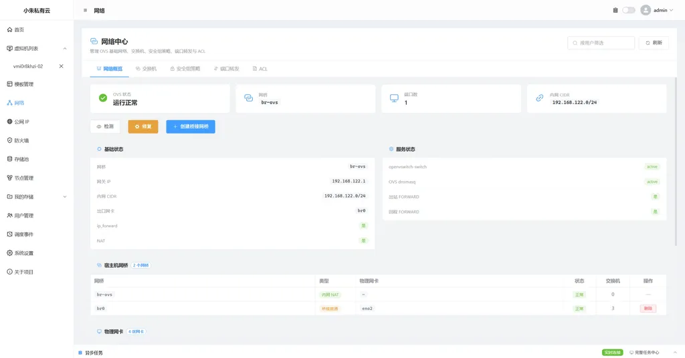Click the 创建桥接网桥 button
685x358 pixels.
point(191,126)
